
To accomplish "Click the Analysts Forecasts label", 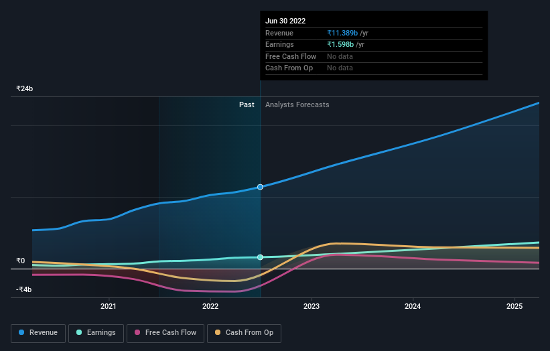I will pyautogui.click(x=297, y=104).
